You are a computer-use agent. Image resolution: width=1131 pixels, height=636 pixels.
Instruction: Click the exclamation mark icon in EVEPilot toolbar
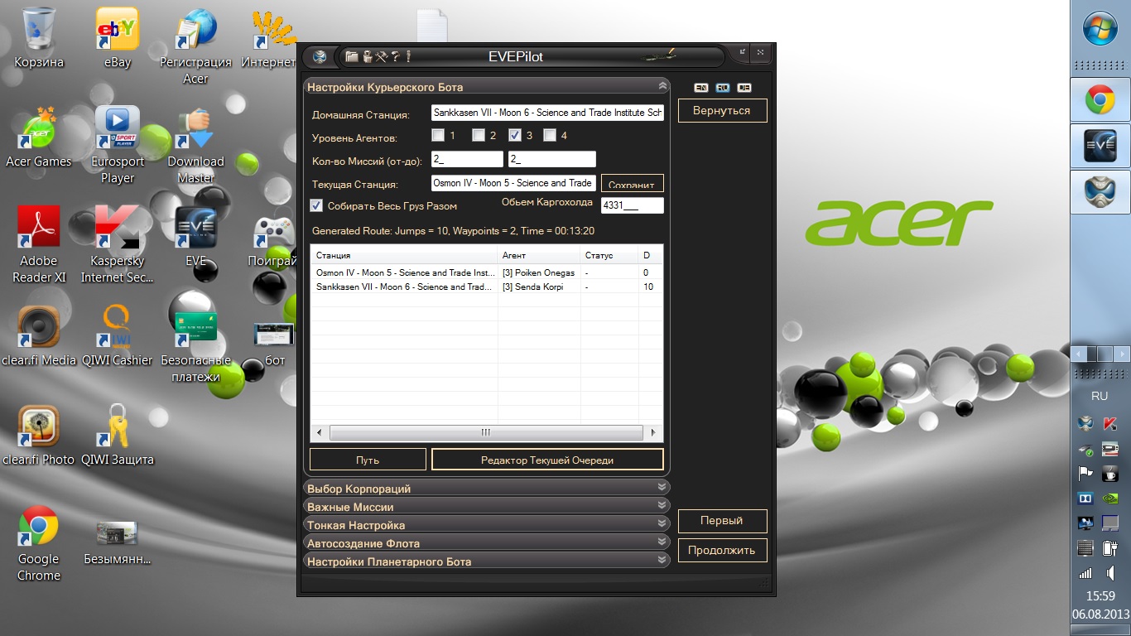tap(408, 56)
